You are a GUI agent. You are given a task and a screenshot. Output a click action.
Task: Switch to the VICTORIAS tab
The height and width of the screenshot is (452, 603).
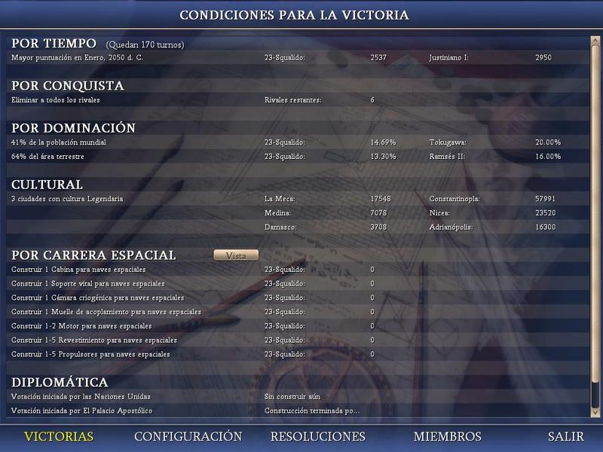click(59, 437)
